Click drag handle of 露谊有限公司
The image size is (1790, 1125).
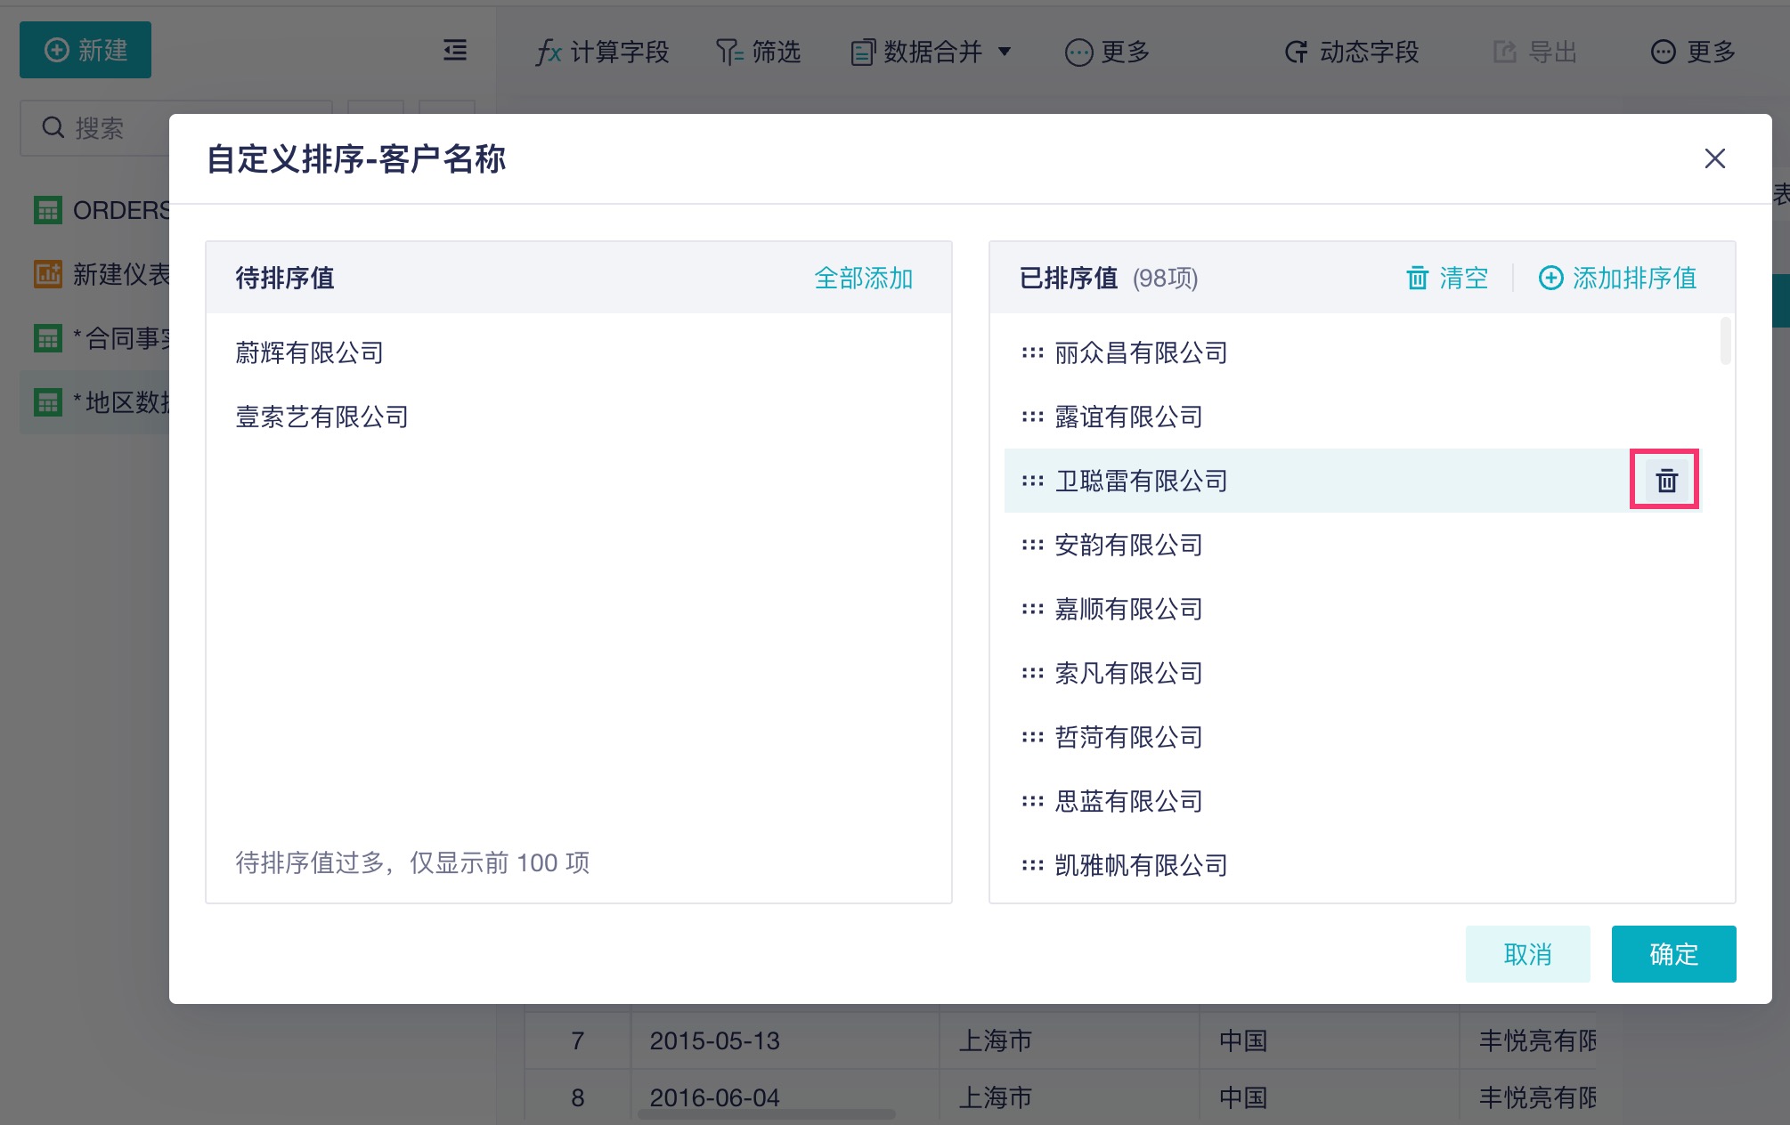point(1032,417)
